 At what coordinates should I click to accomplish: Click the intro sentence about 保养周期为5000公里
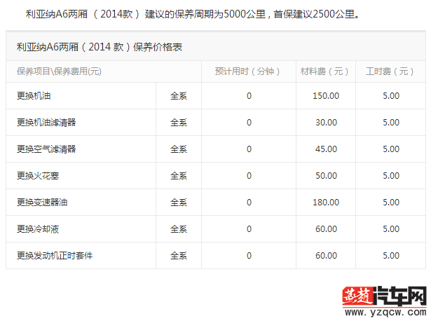coord(193,14)
